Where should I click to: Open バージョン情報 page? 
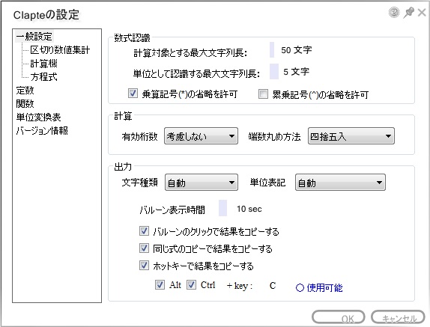click(42, 131)
